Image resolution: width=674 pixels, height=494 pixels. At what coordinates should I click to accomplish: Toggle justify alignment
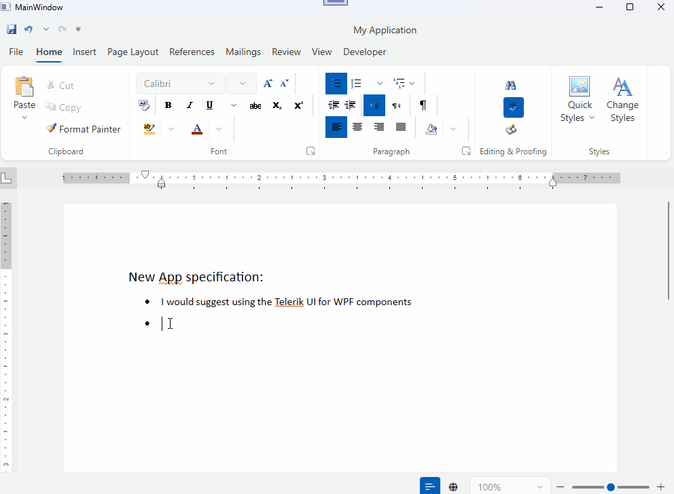(400, 127)
